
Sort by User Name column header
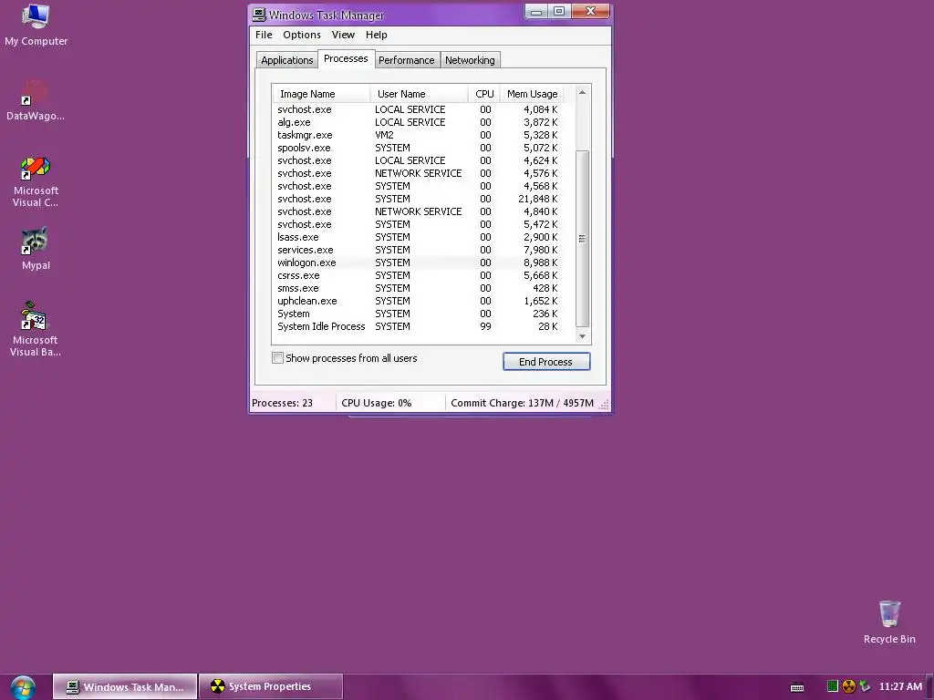420,94
